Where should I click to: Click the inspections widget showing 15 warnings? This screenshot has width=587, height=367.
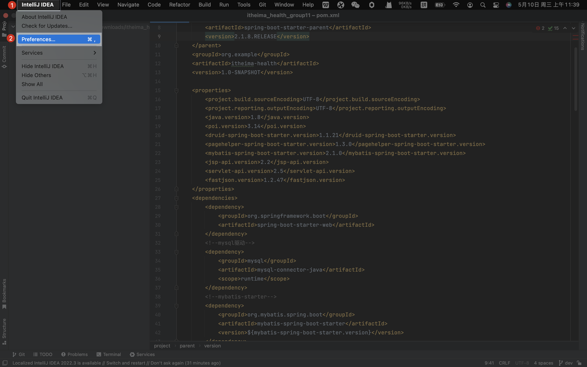(553, 28)
